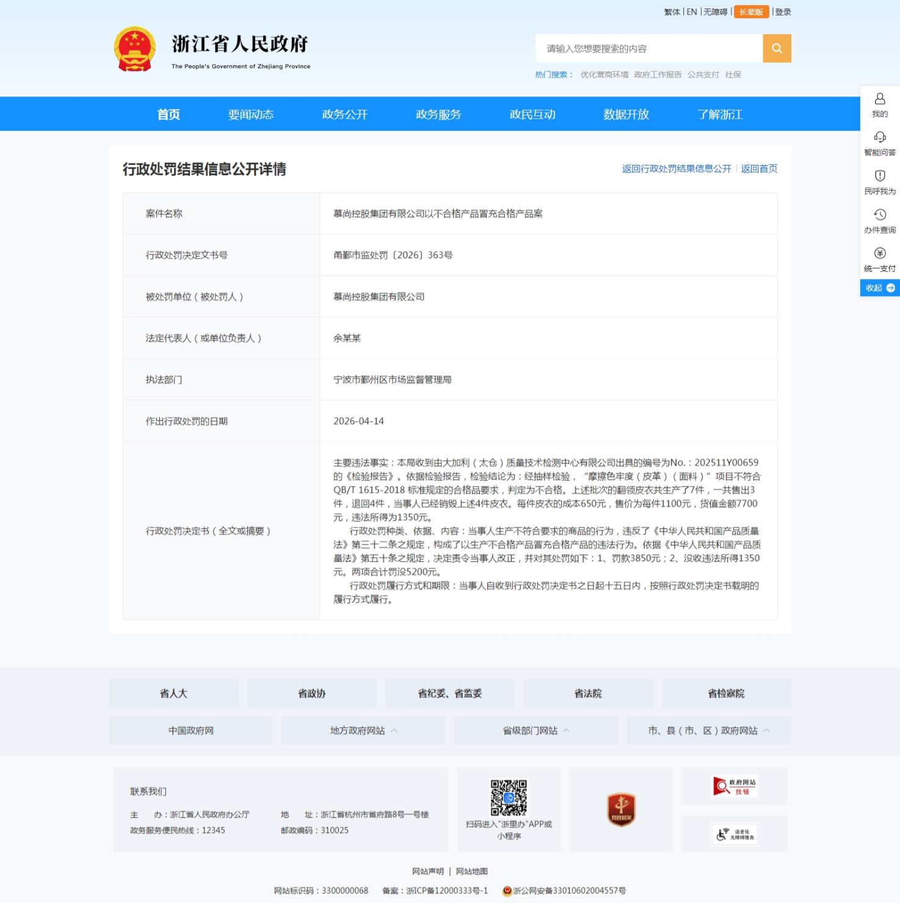Image resolution: width=900 pixels, height=903 pixels.
Task: Go to 数据开放 in navigation bar
Action: coord(626,114)
